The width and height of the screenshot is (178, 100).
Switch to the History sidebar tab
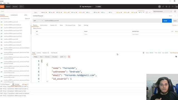pos(3,15)
